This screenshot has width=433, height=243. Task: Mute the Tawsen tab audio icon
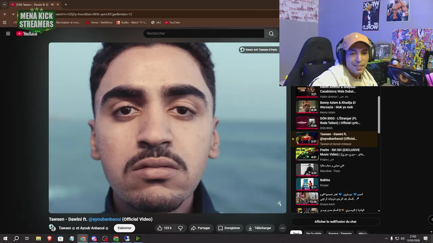52,4
